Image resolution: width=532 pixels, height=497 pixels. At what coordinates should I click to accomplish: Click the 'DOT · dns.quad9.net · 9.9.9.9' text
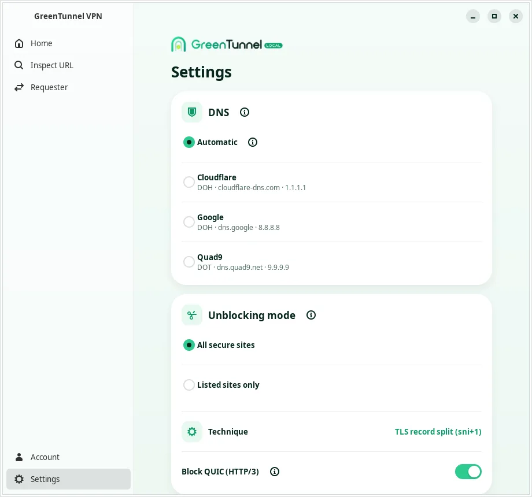point(243,267)
